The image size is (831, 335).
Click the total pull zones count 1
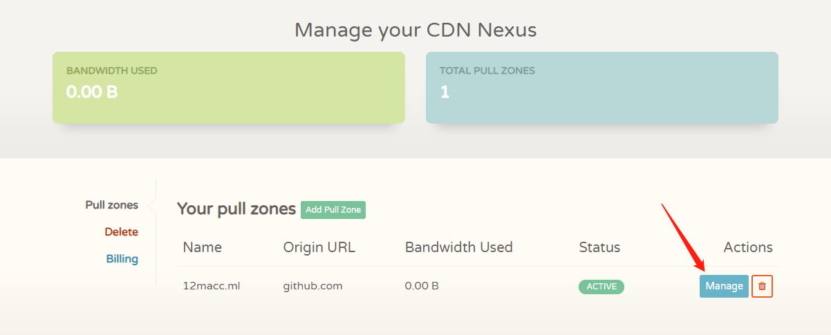(x=445, y=92)
